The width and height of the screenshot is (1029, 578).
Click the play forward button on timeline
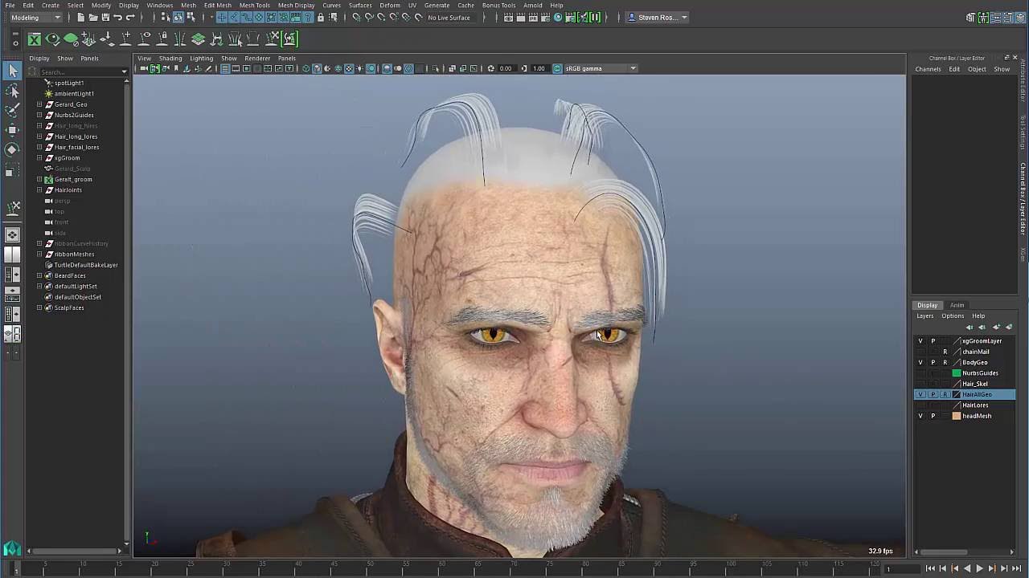(979, 568)
